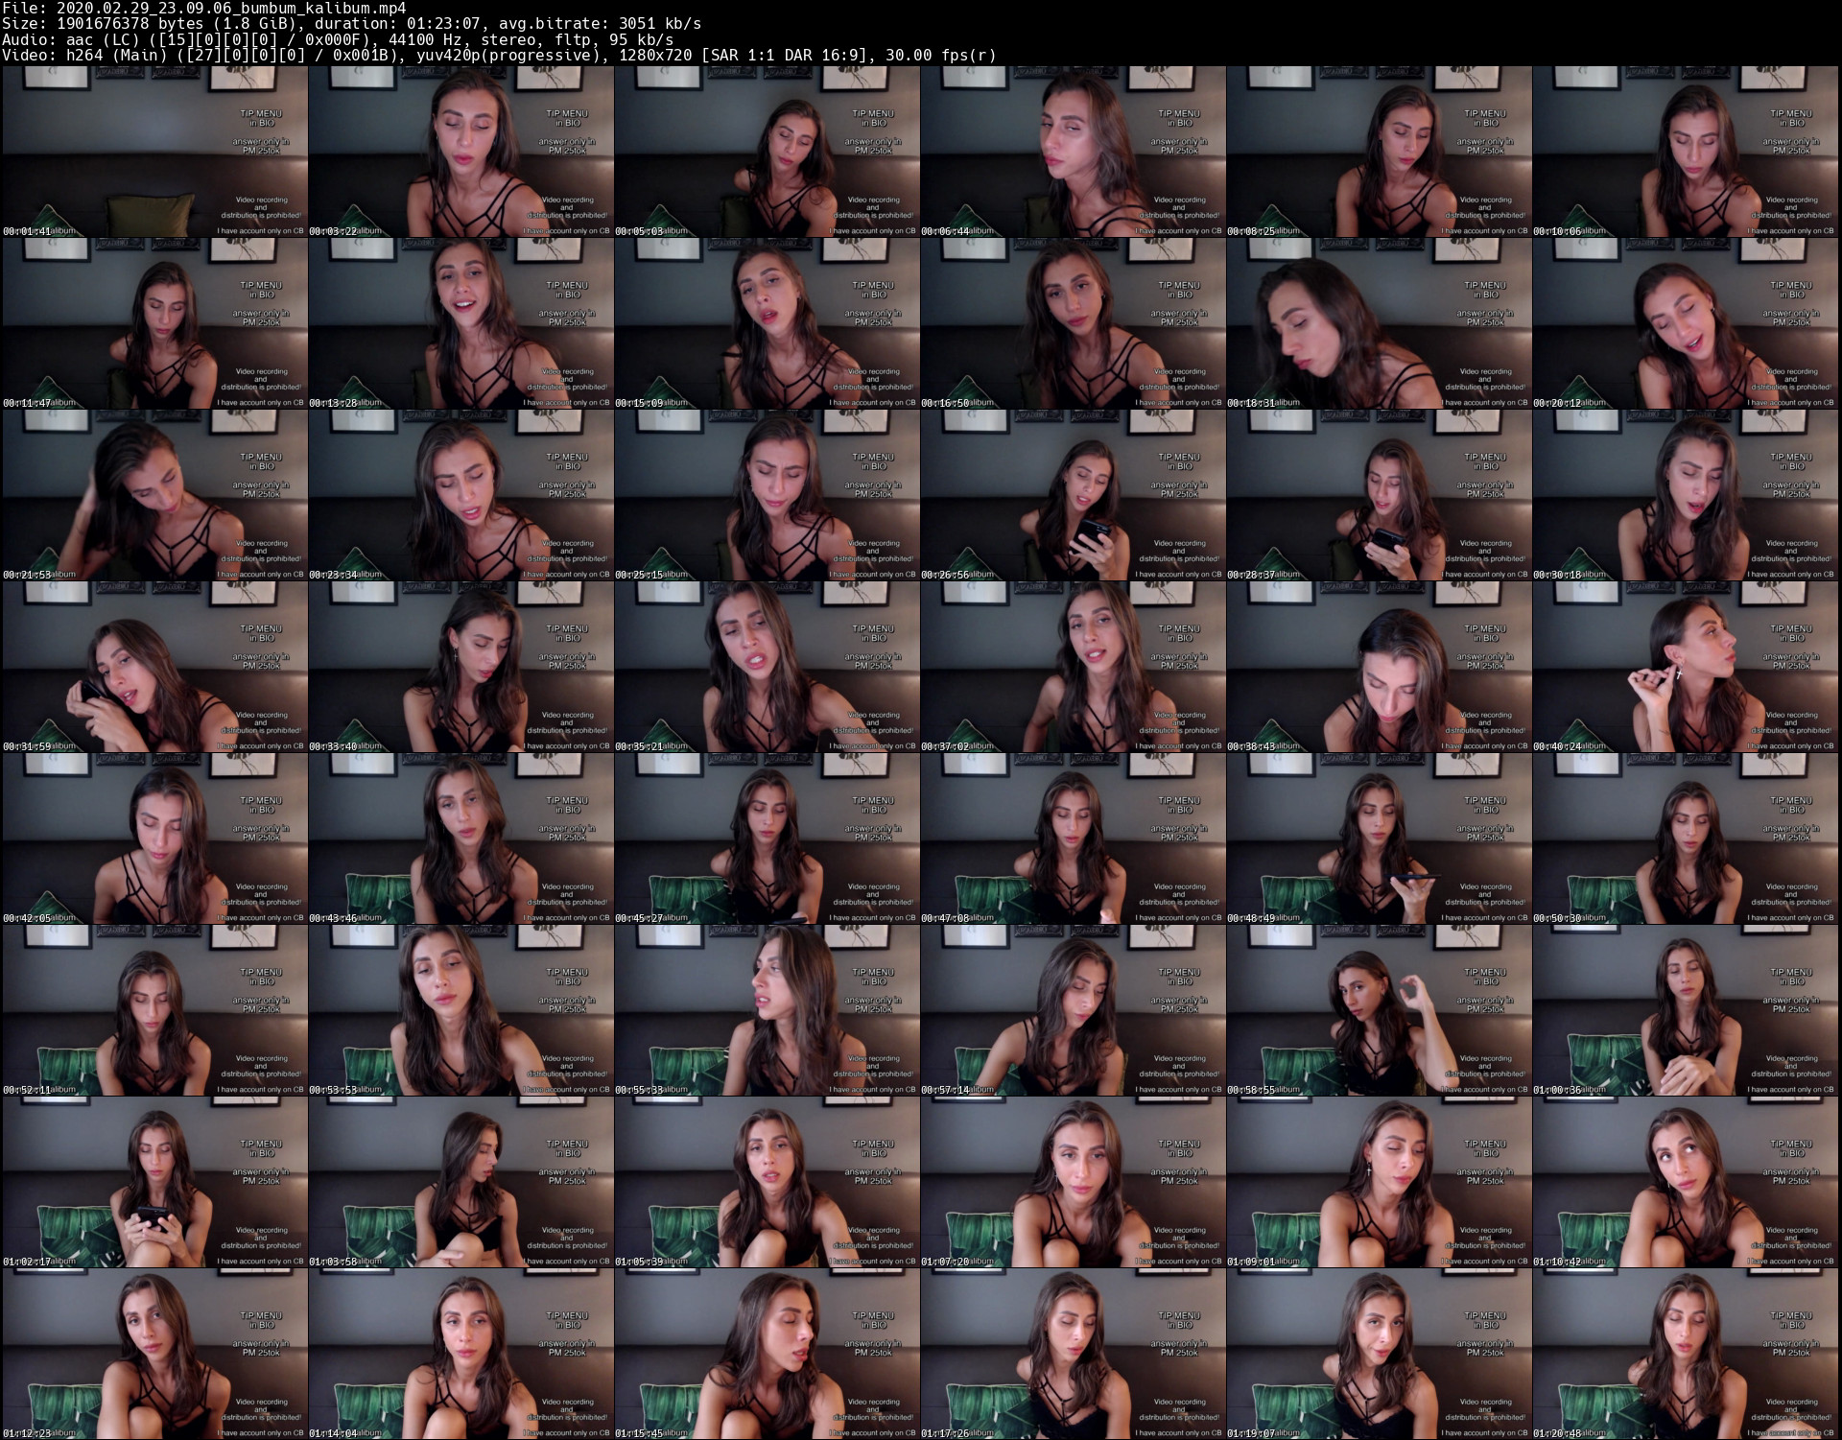Screen dimensions: 1842x1440
Task: Select the thumbnail timestamped 00:01:41
Action: click(x=153, y=152)
